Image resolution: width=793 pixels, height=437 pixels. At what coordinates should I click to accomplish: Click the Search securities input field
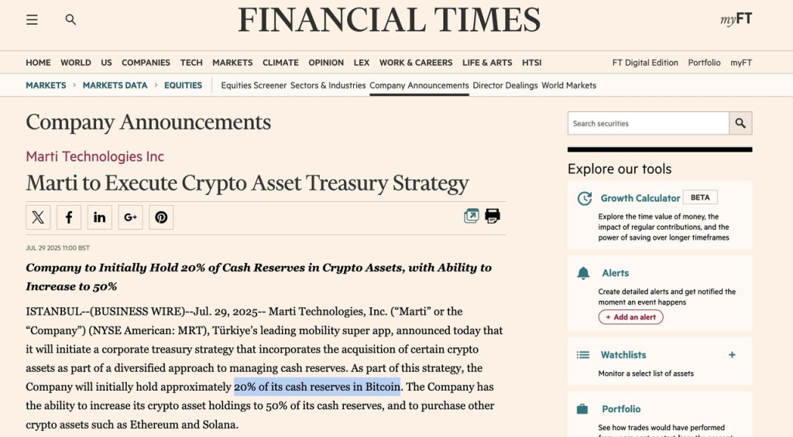coord(648,123)
